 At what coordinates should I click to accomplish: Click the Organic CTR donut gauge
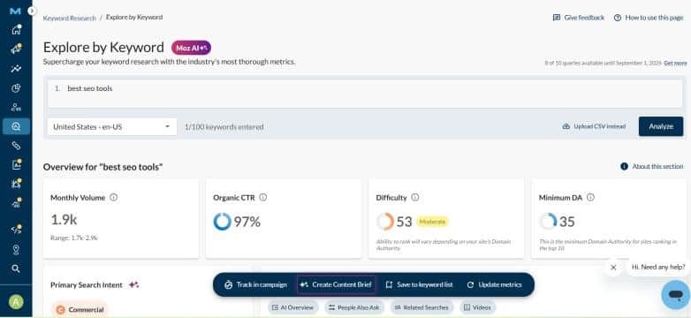click(222, 222)
